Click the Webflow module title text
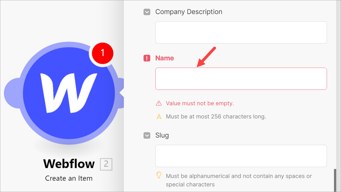This screenshot has width=341, height=192. [69, 164]
